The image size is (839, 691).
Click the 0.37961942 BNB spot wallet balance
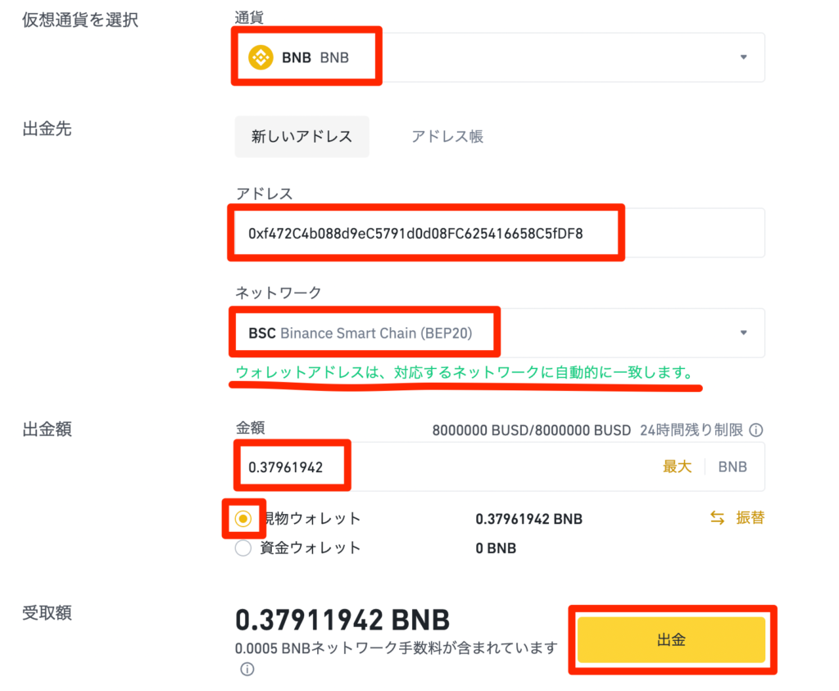(529, 519)
